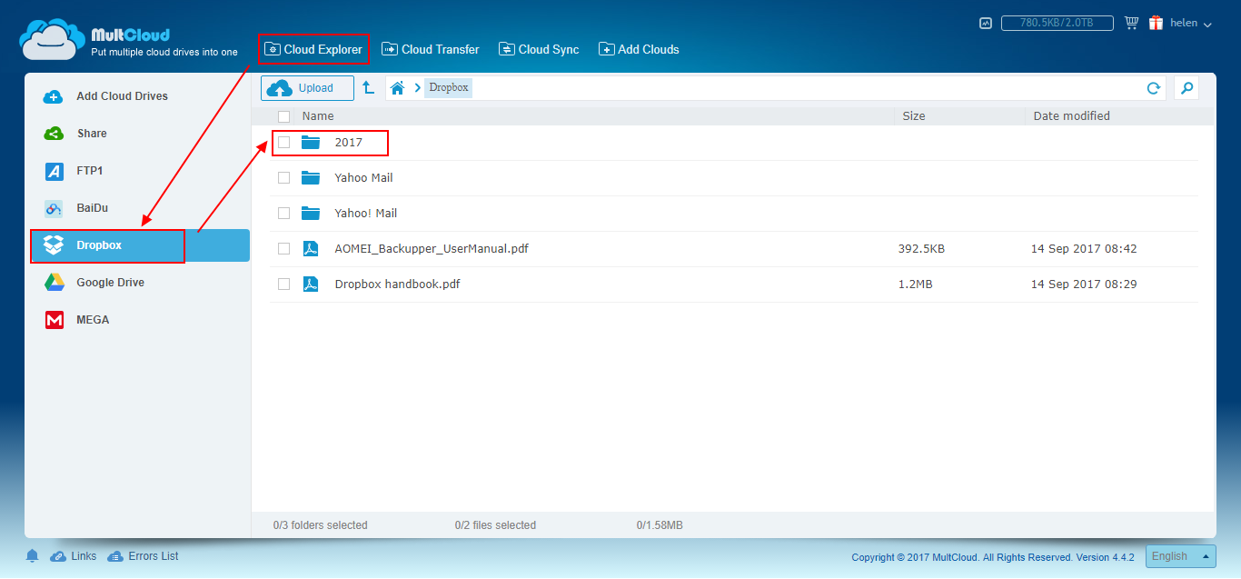Click the AOMEI_Backupper_UserManual PDF icon
The height and width of the screenshot is (579, 1241).
pos(311,249)
